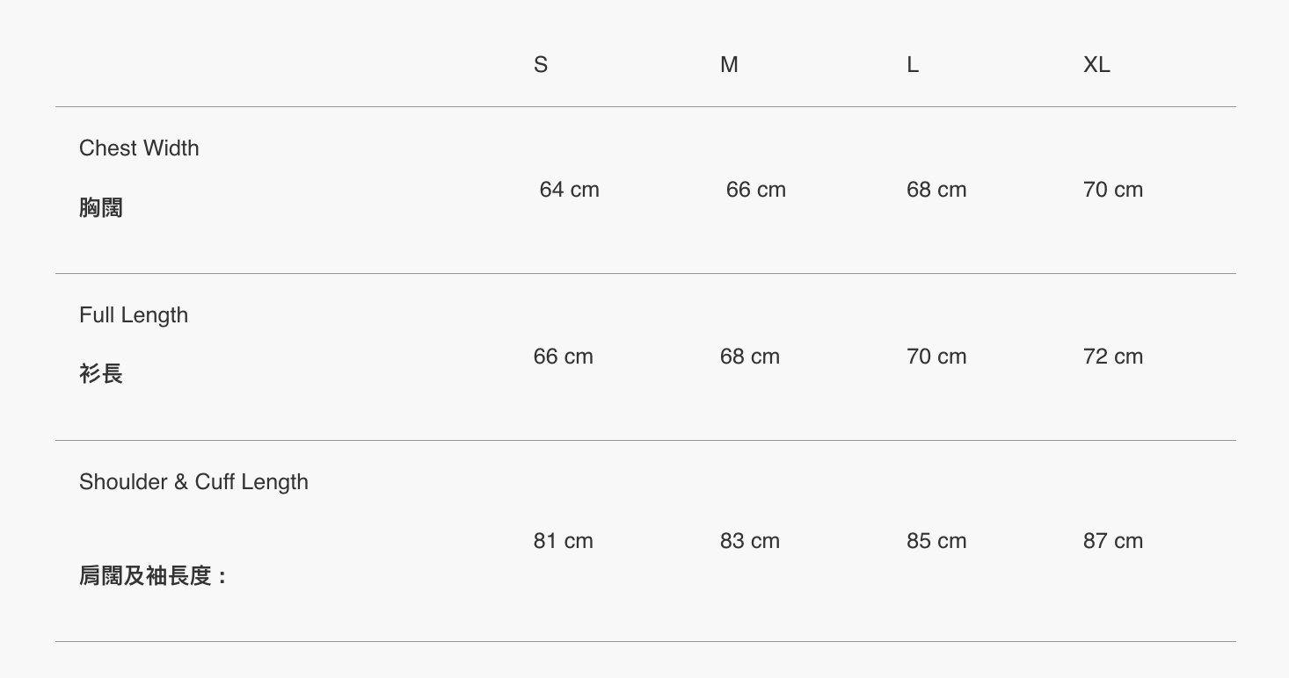Select the Shoulder & Cuff Length label
1289x678 pixels.
pos(193,482)
